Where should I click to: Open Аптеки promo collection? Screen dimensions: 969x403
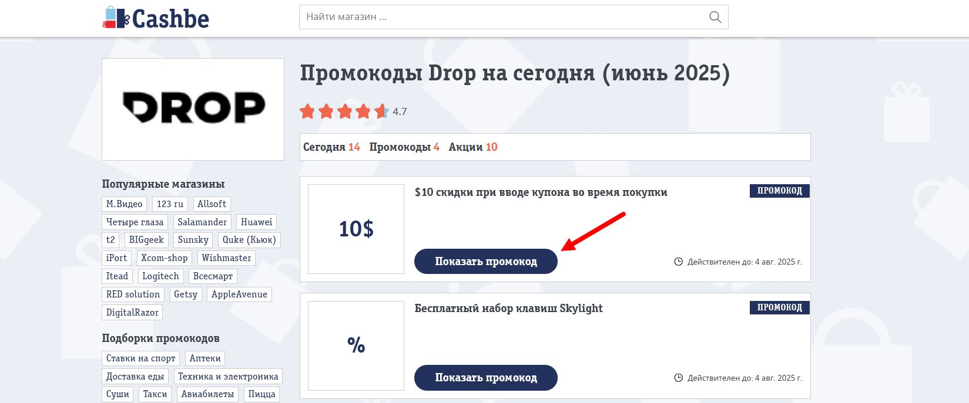click(205, 358)
